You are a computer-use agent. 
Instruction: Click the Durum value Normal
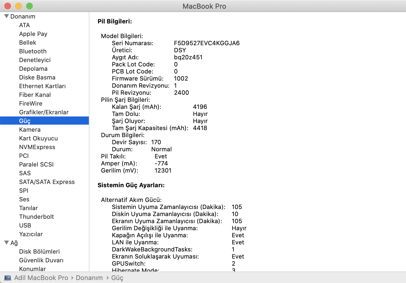tap(162, 149)
